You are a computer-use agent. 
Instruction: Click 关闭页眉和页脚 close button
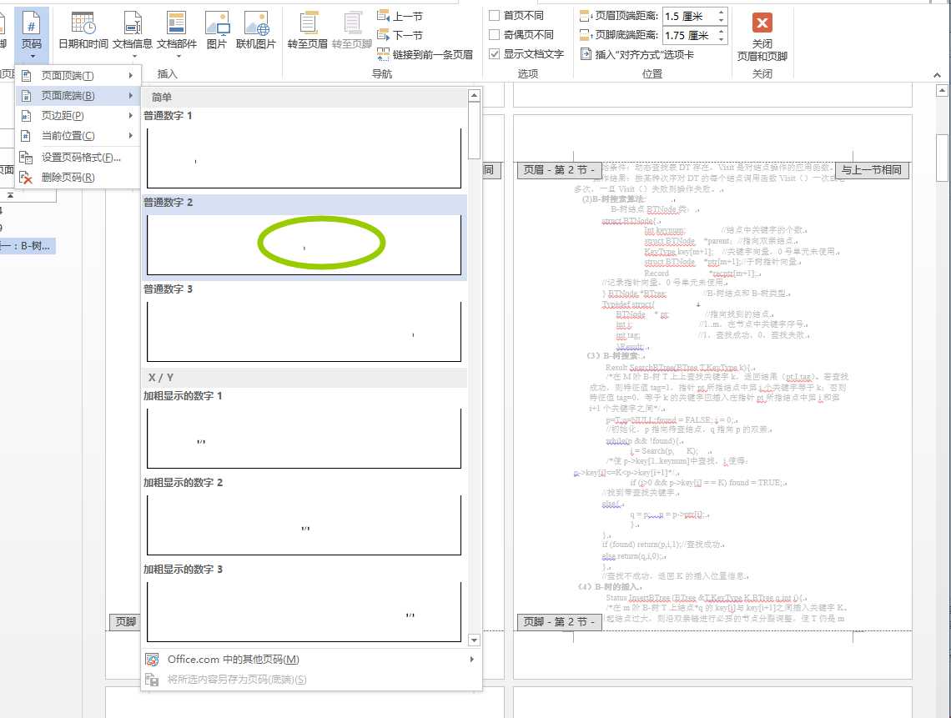762,37
